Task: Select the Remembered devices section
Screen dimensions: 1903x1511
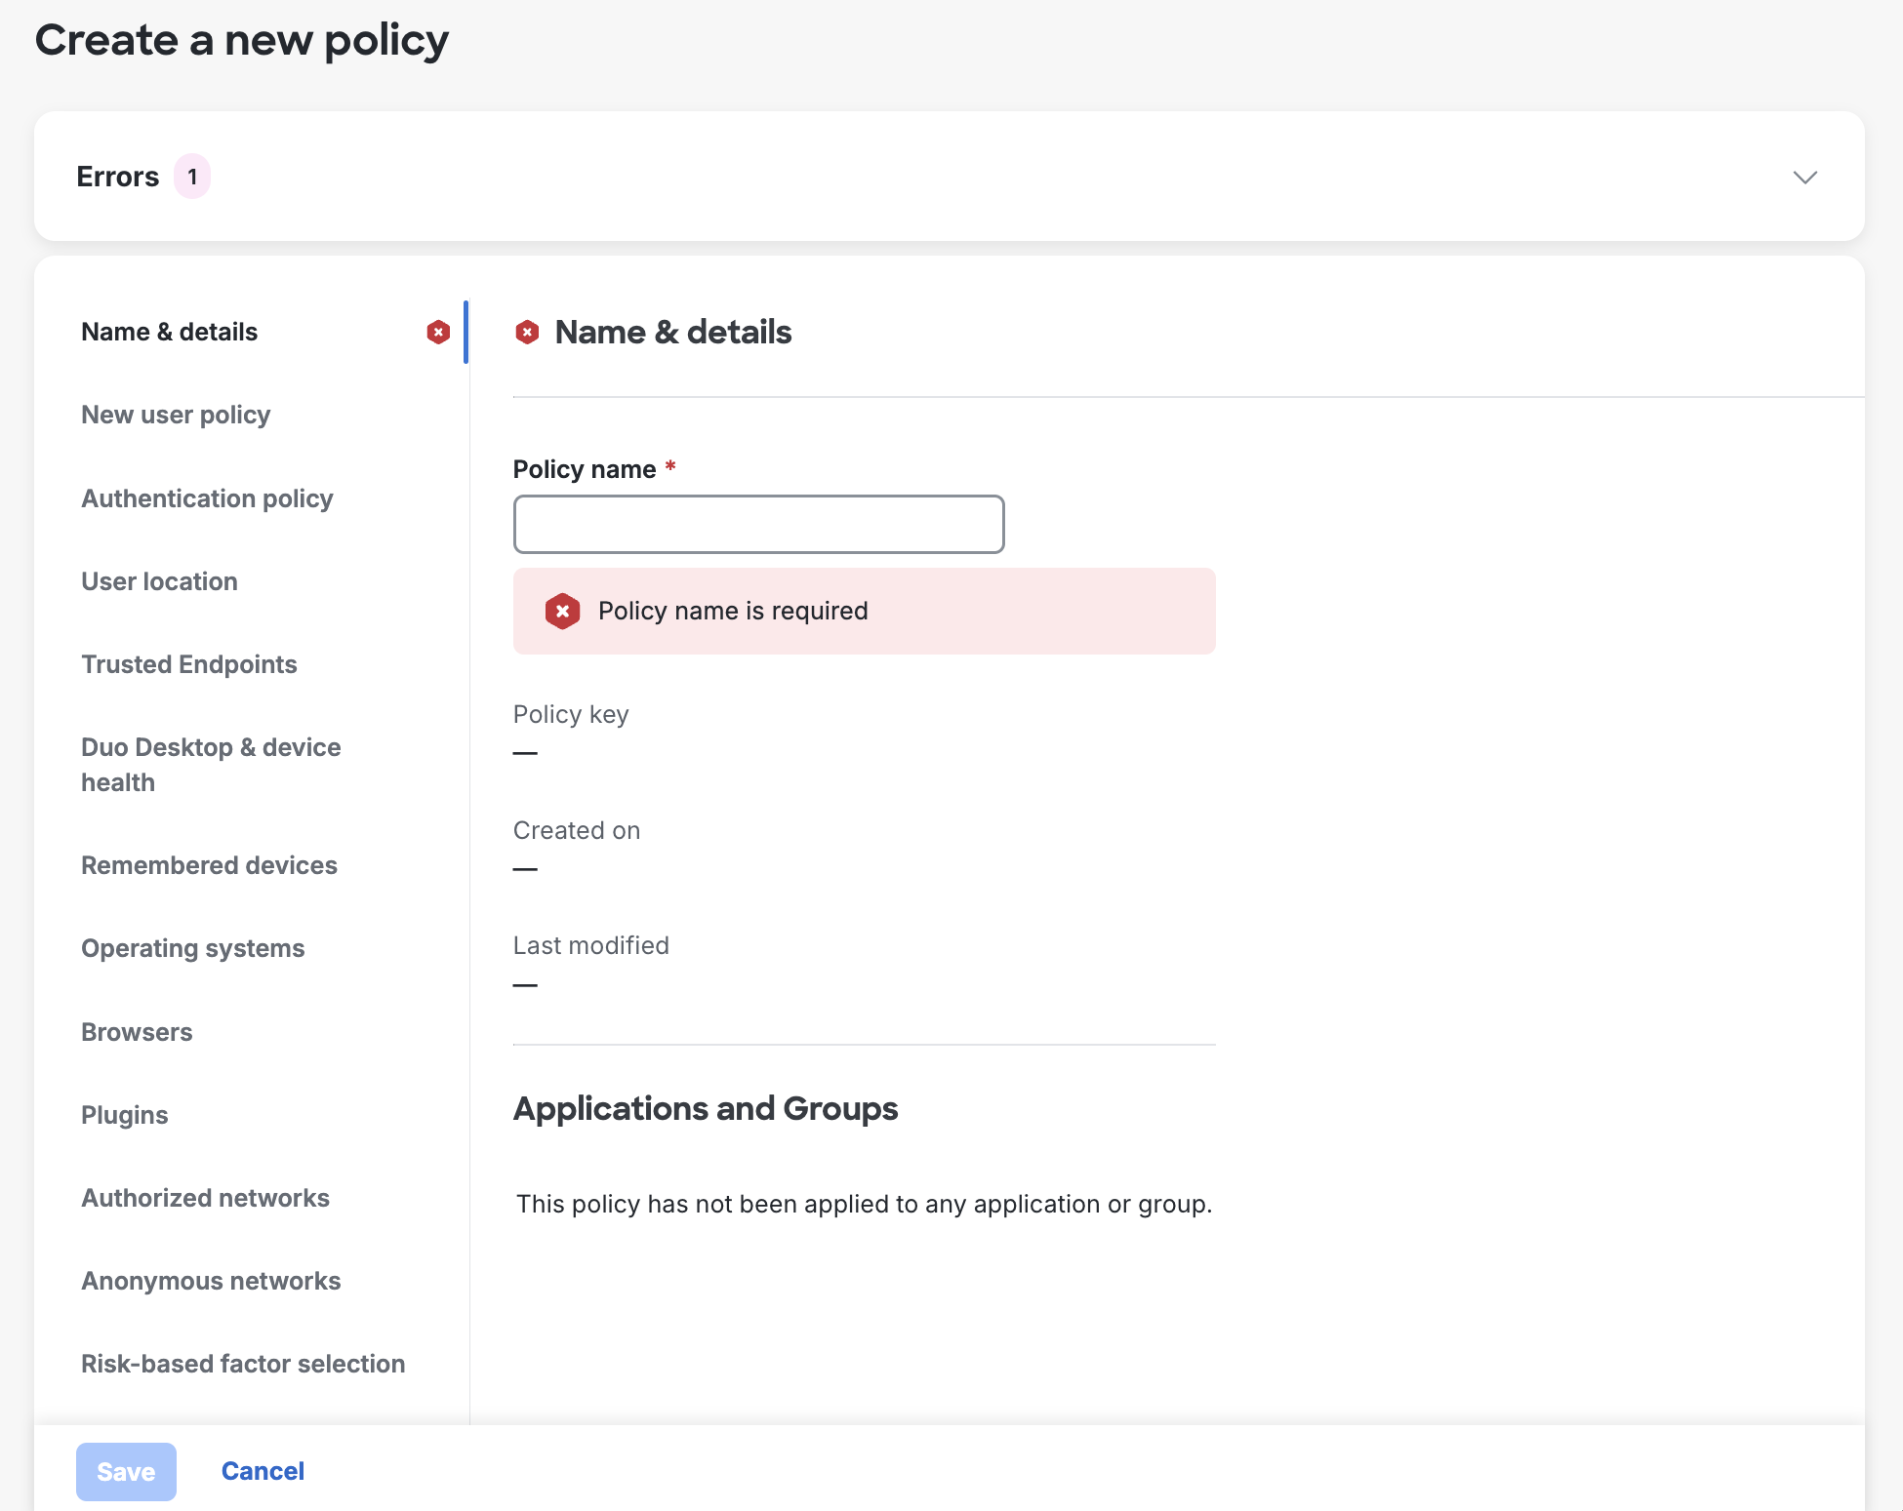Action: (209, 865)
